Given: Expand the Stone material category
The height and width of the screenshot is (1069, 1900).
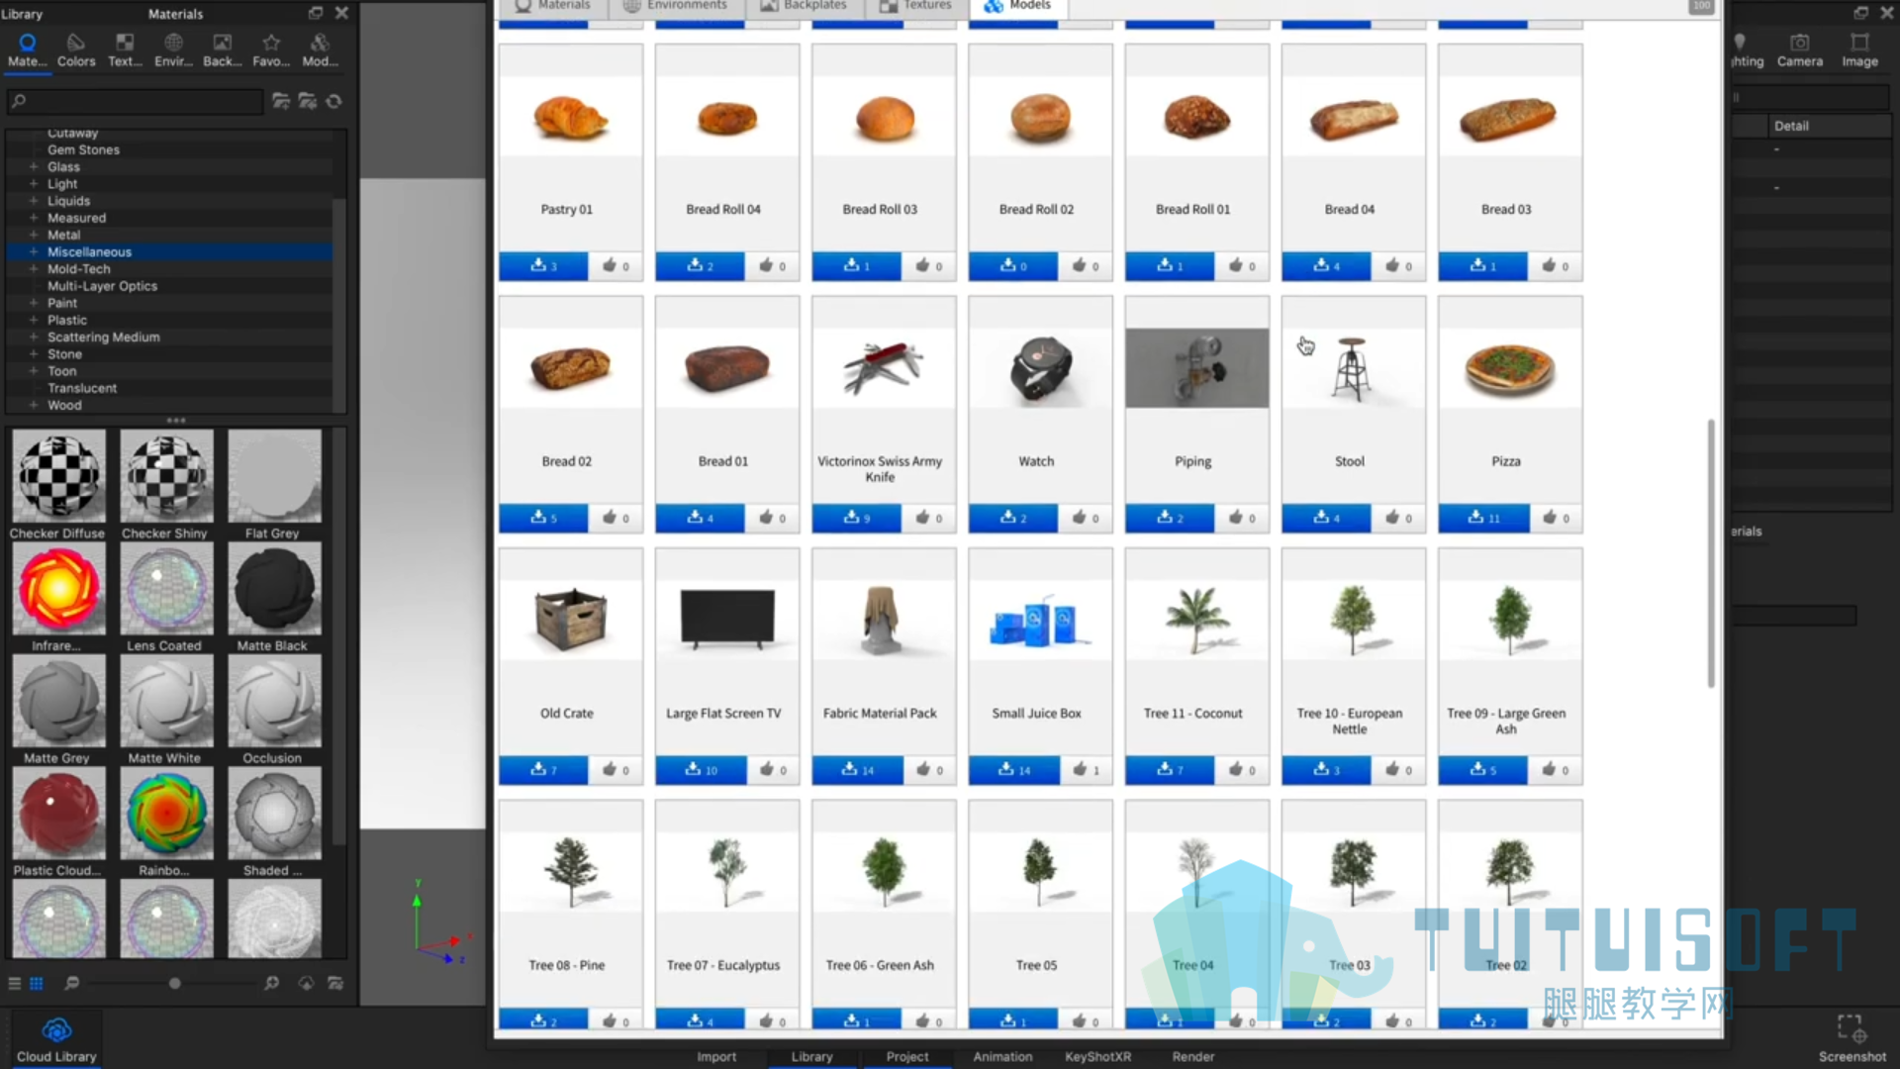Looking at the screenshot, I should click(x=34, y=353).
